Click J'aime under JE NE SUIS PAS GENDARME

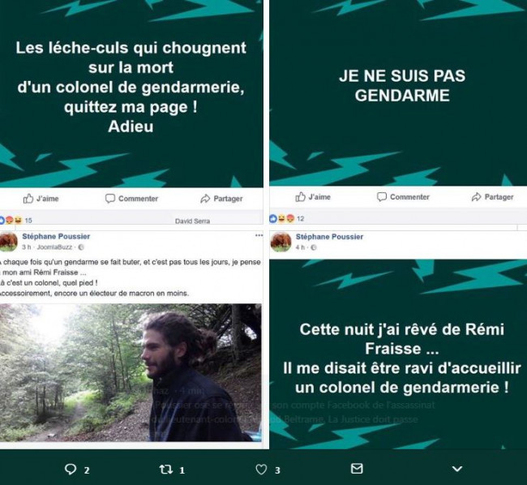313,197
